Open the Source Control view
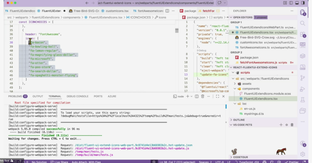The image size is (312, 163). point(303,78)
